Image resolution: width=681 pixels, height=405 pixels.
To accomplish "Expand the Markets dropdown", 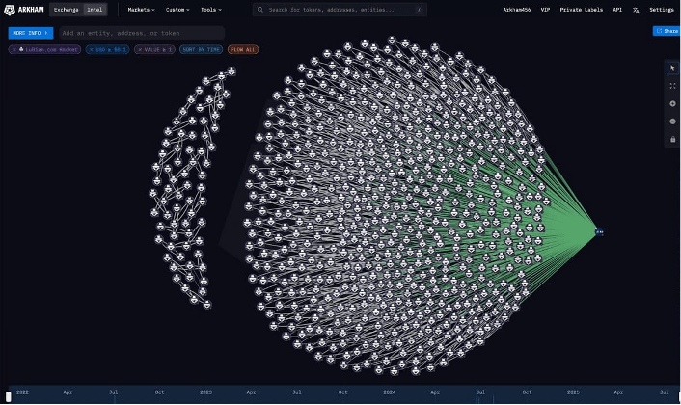I will coord(141,9).
